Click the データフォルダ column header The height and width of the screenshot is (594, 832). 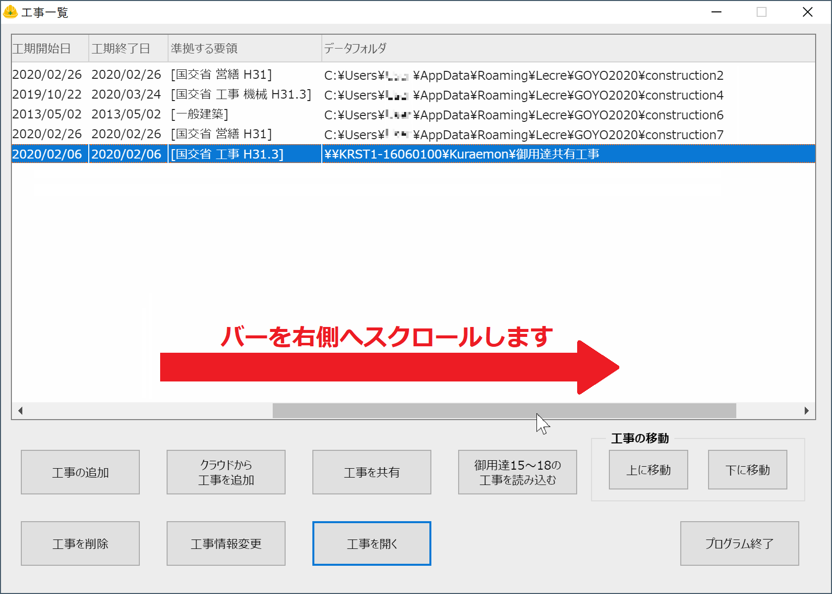(355, 48)
